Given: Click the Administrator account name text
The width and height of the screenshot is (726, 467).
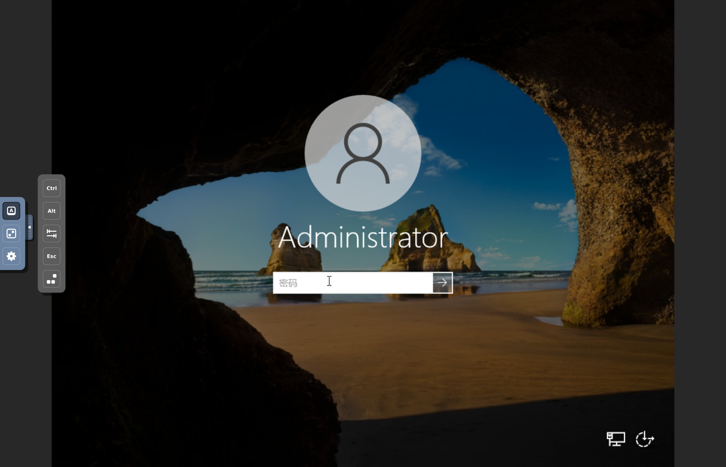Looking at the screenshot, I should pos(363,237).
